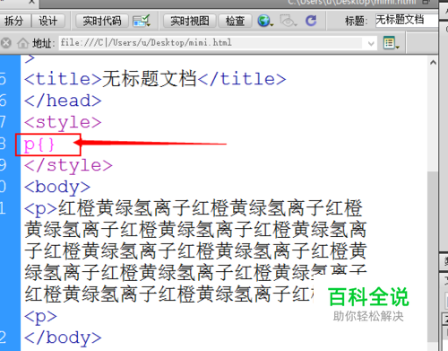This screenshot has height=351, width=448.
Task: Activate Inspect (检查) mode
Action: tap(235, 21)
